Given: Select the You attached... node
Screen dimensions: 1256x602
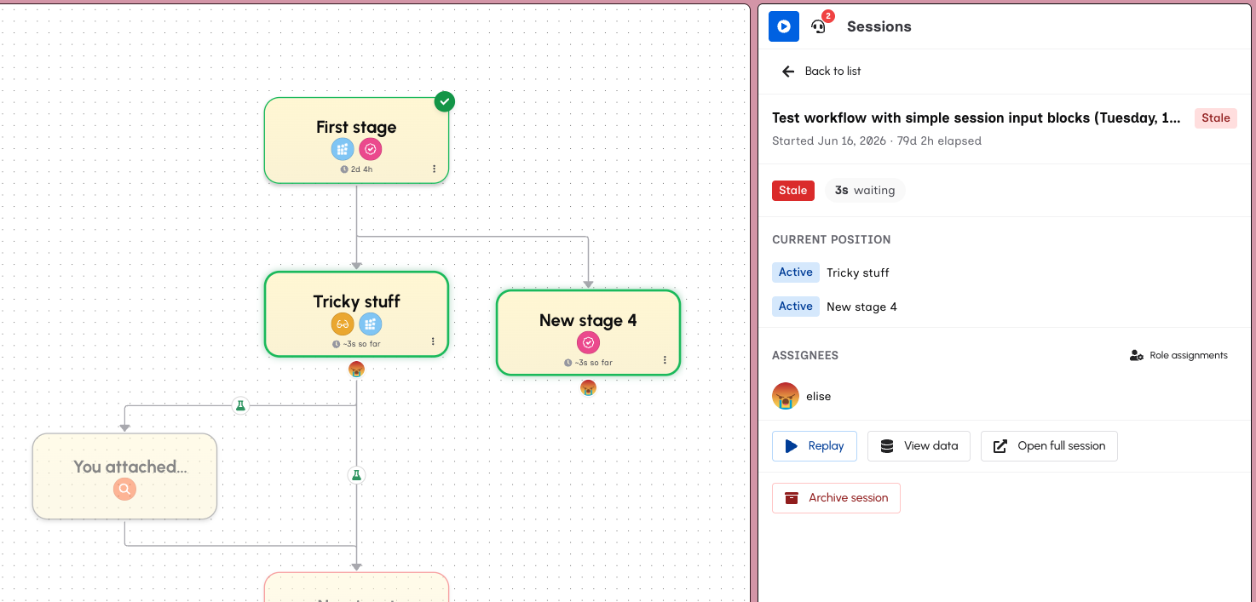Looking at the screenshot, I should [124, 476].
